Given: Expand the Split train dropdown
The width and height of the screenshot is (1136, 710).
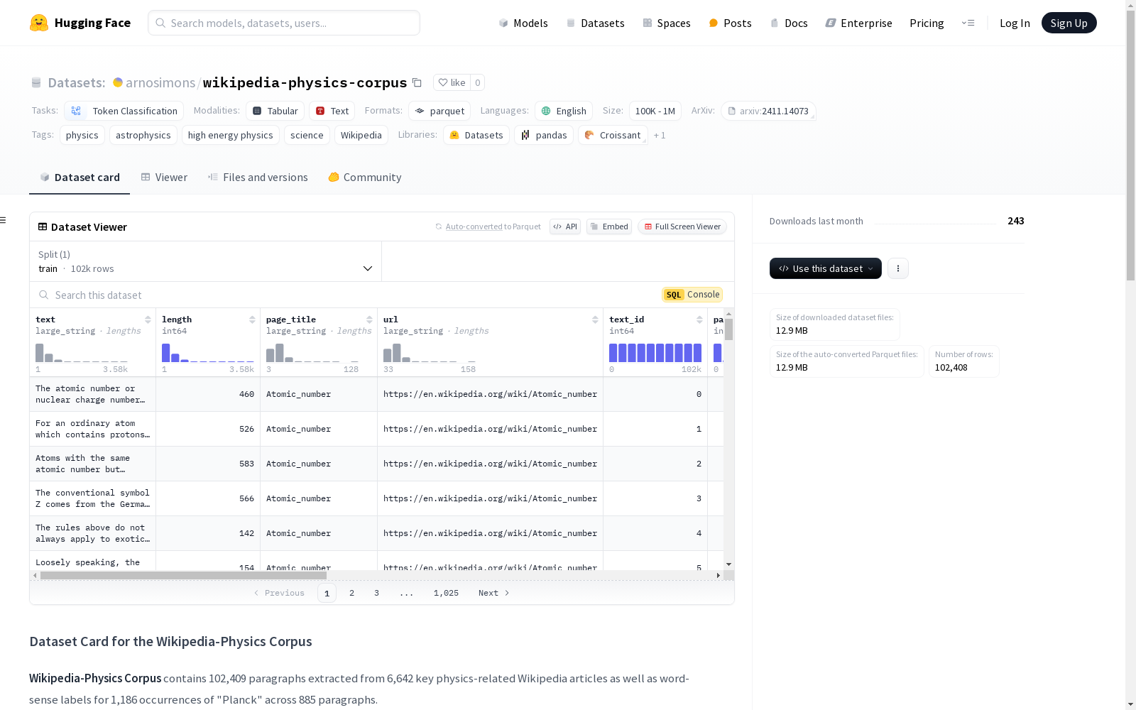Looking at the screenshot, I should (206, 261).
